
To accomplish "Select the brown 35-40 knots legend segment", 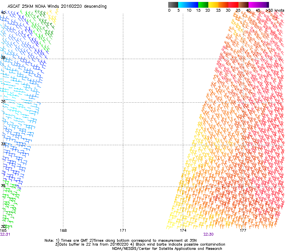I will click(243, 5).
